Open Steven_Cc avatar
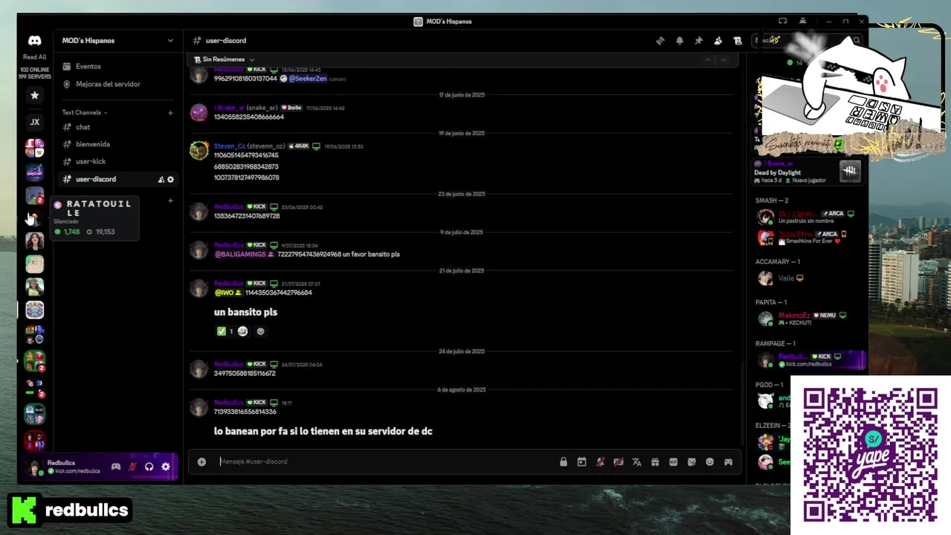 click(x=199, y=151)
